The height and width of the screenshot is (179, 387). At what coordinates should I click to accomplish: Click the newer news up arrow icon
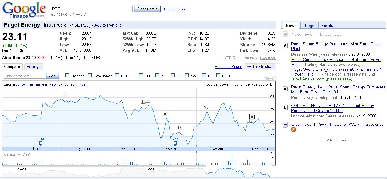click(285, 35)
